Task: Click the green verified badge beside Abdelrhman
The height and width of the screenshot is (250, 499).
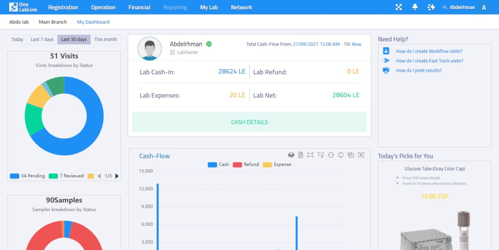Action: (209, 44)
